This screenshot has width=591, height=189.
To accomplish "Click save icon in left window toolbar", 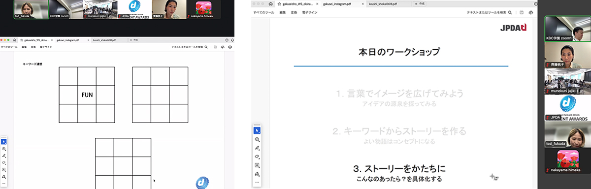I will coord(215,47).
